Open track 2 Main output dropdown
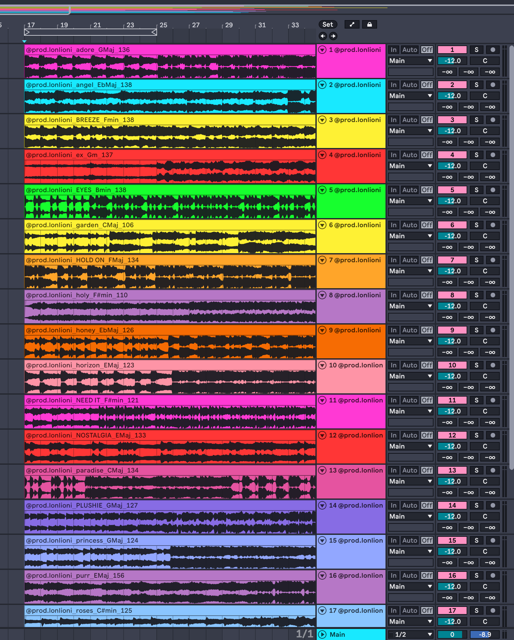514x640 pixels. click(411, 96)
